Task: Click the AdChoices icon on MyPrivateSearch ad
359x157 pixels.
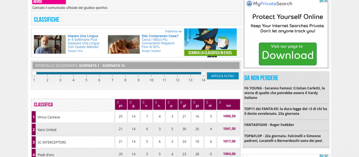Action: click(x=321, y=1)
